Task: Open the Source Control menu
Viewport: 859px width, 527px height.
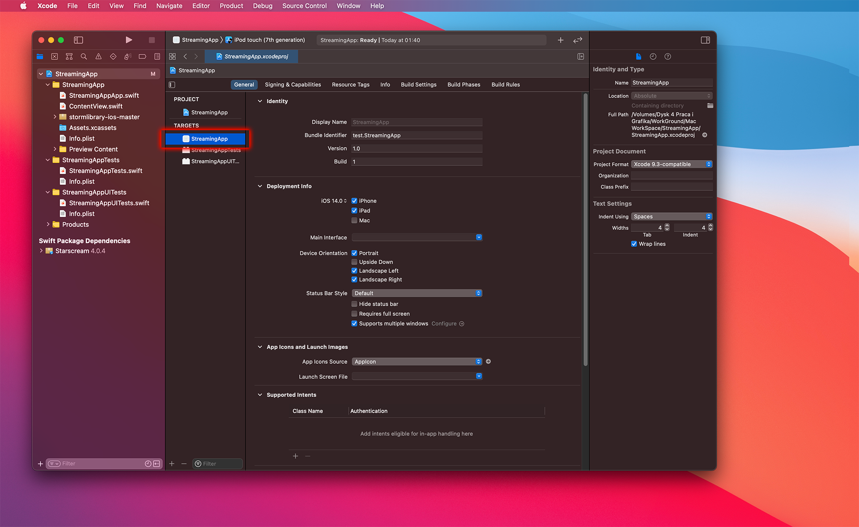Action: (304, 6)
